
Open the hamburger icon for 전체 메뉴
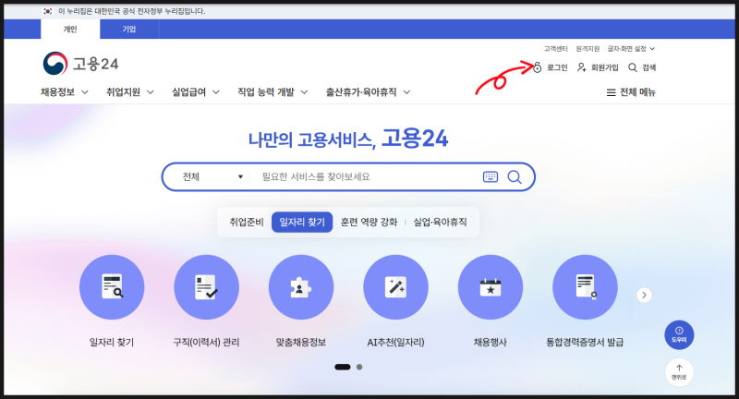click(x=611, y=92)
